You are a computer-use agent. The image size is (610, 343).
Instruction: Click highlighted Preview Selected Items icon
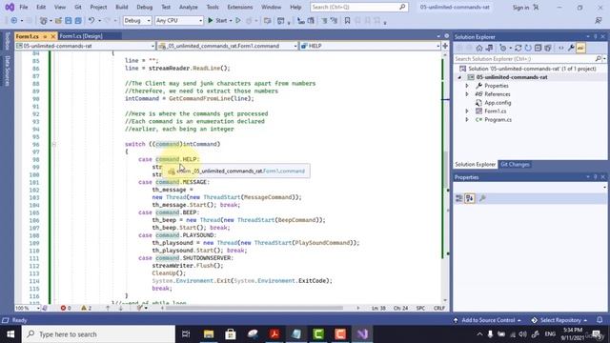click(580, 49)
